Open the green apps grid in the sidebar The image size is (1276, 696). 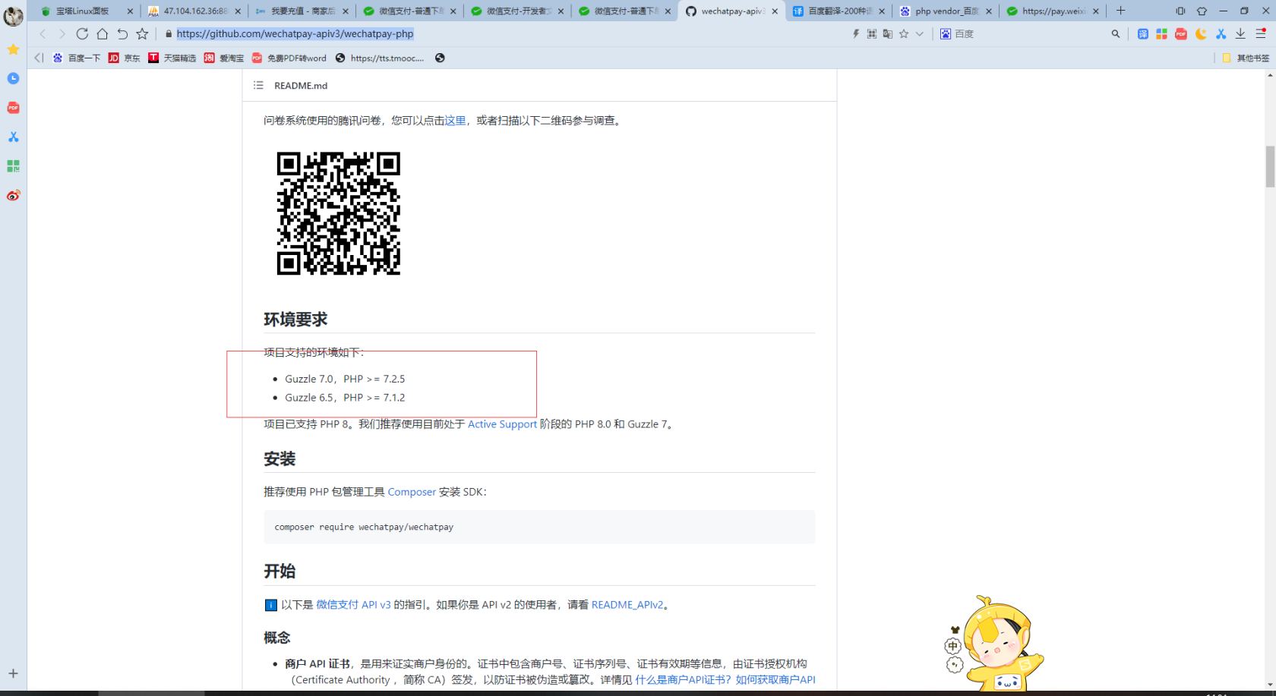pyautogui.click(x=13, y=166)
